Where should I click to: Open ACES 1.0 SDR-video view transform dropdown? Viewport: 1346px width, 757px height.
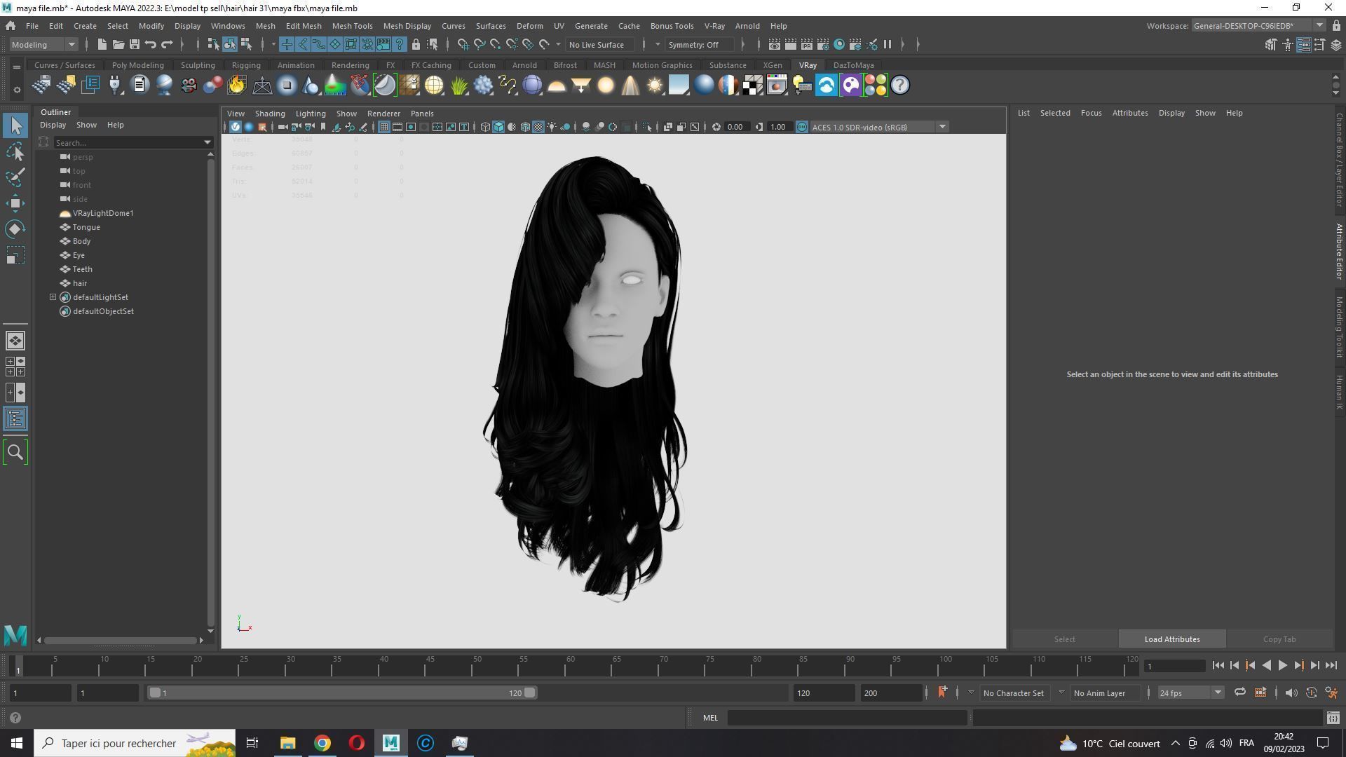point(880,127)
